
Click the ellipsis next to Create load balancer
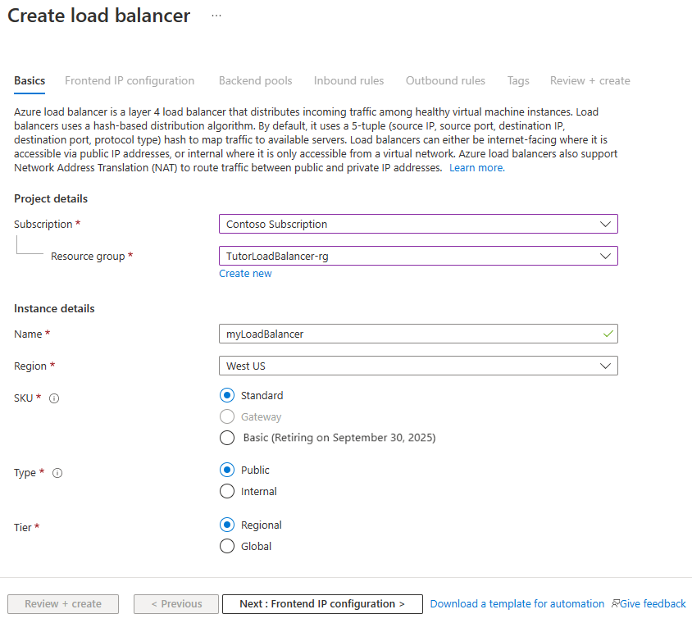(x=216, y=16)
